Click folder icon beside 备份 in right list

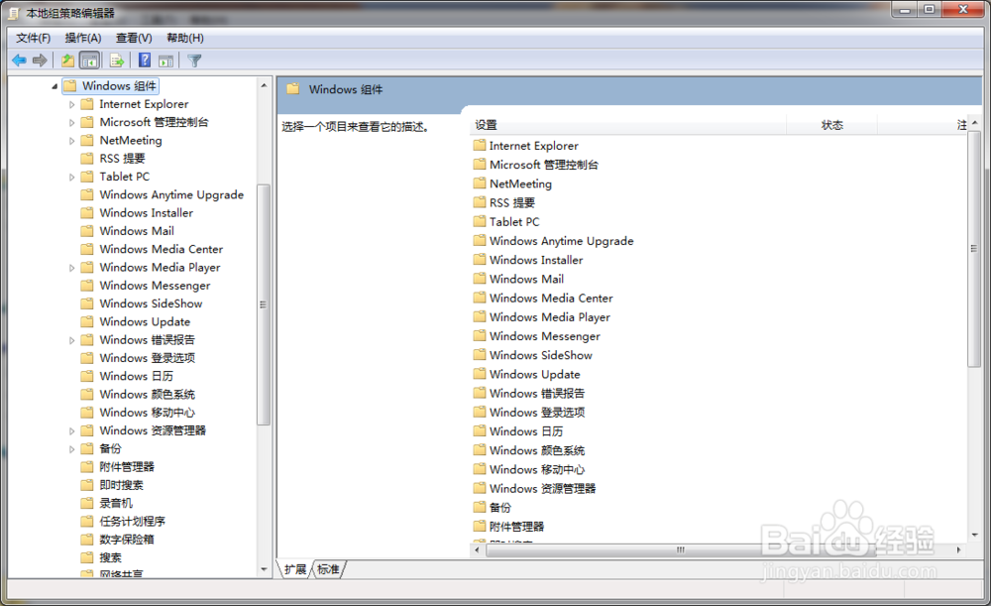(x=480, y=508)
